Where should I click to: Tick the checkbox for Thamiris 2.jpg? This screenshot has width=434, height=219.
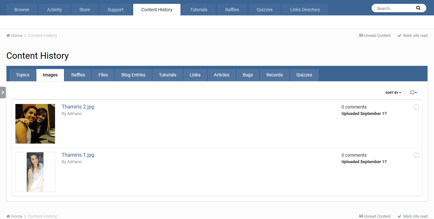(x=416, y=107)
